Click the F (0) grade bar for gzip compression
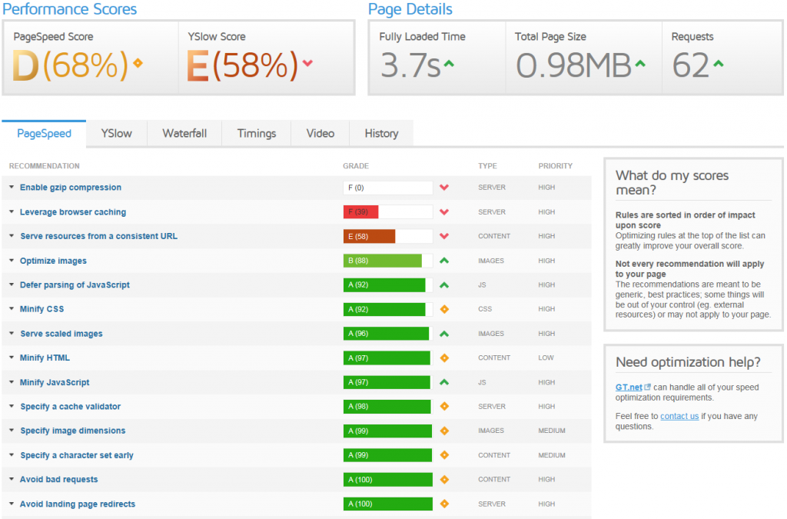The width and height of the screenshot is (787, 519). [x=388, y=188]
